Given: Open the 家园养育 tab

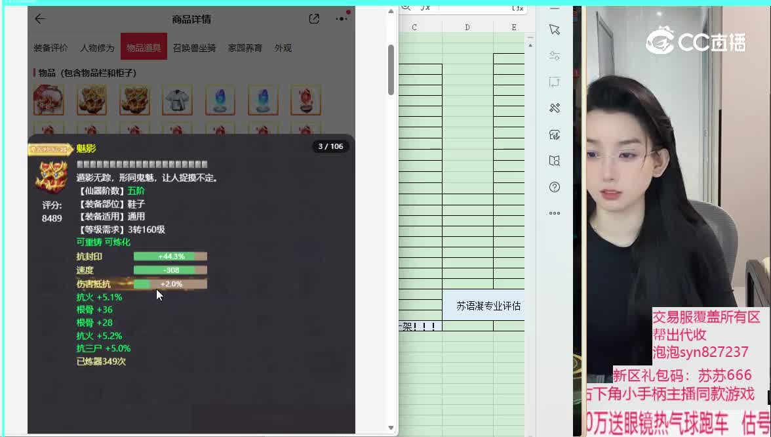Looking at the screenshot, I should pos(245,48).
